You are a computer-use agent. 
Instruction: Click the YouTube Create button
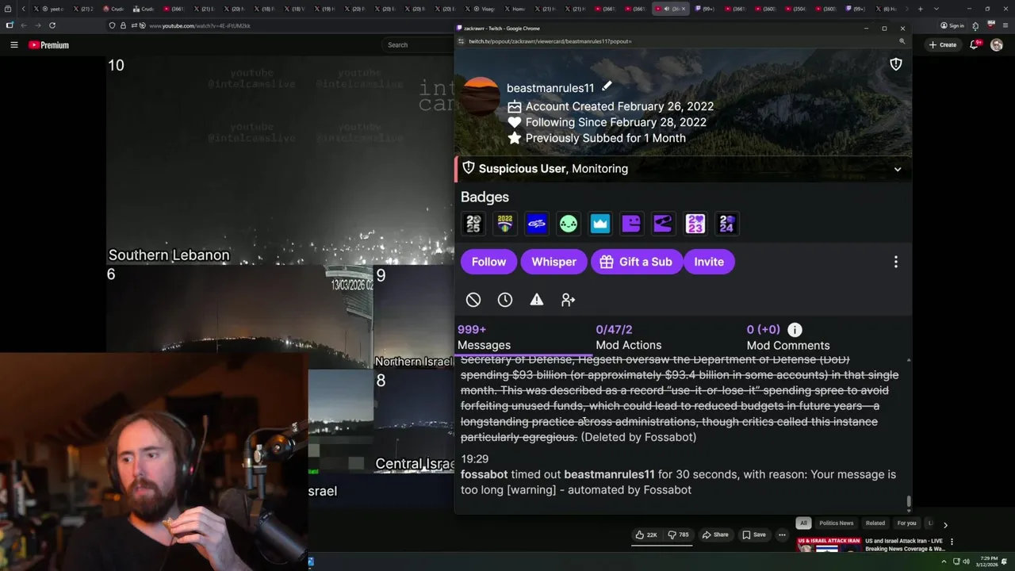pyautogui.click(x=943, y=45)
